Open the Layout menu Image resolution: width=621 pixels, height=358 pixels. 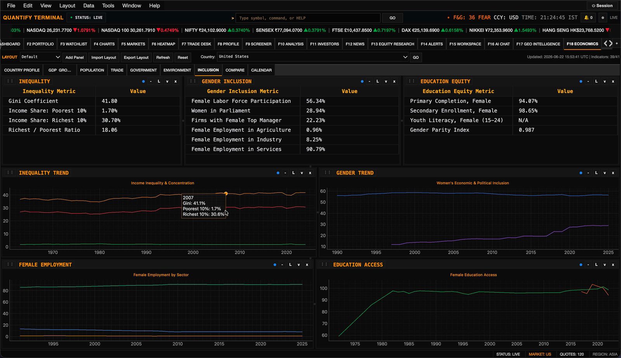67,5
